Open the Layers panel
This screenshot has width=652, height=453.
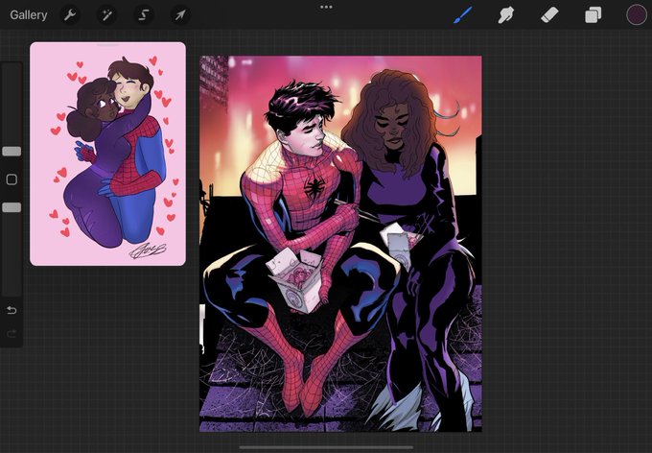pos(593,15)
